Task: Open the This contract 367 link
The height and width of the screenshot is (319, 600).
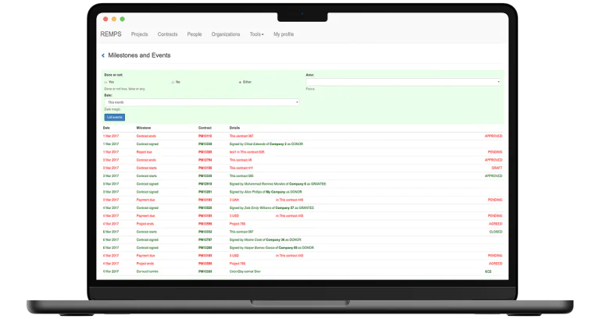Action: pos(241,136)
